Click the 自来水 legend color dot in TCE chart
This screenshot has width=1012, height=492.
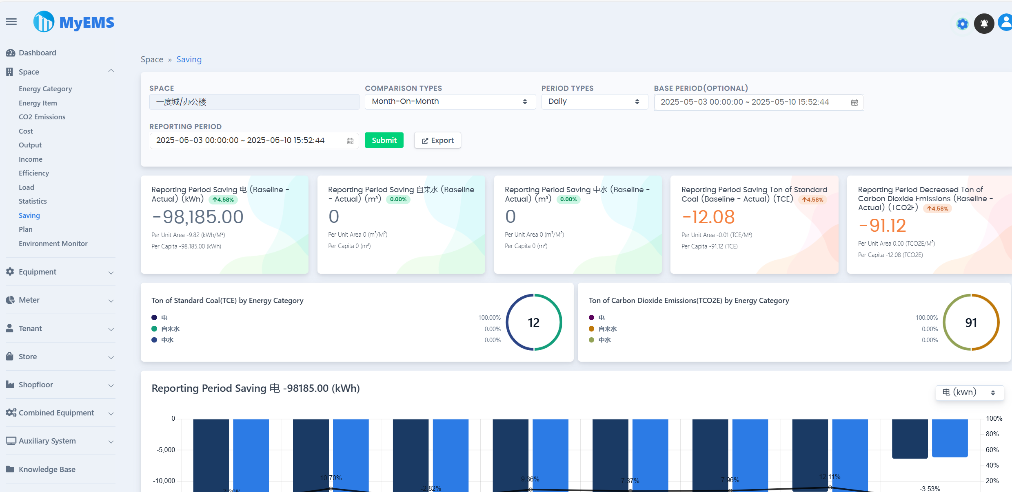tap(154, 329)
